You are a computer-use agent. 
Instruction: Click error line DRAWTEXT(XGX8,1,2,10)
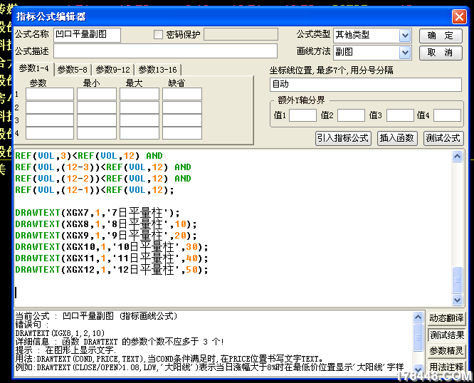point(60,333)
